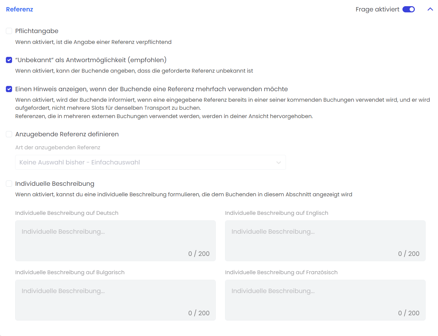Click the Frage aktiviert label
This screenshot has height=336, width=438.
[377, 9]
